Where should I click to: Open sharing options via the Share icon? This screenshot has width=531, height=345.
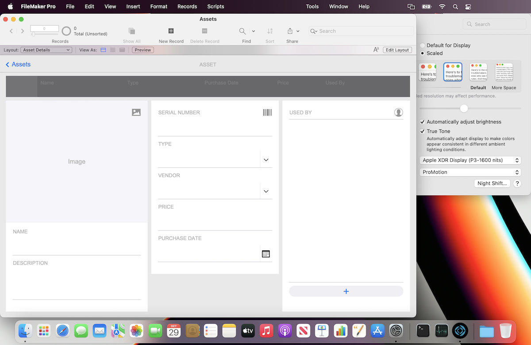click(290, 31)
